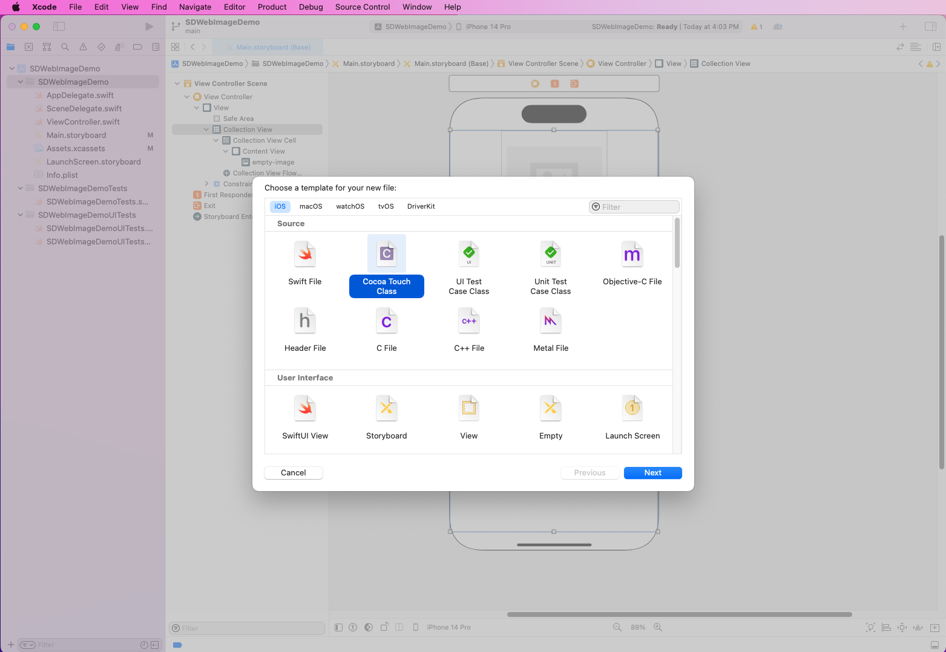This screenshot has width=946, height=652.
Task: Select ViewController.swift in navigator
Action: (x=84, y=122)
